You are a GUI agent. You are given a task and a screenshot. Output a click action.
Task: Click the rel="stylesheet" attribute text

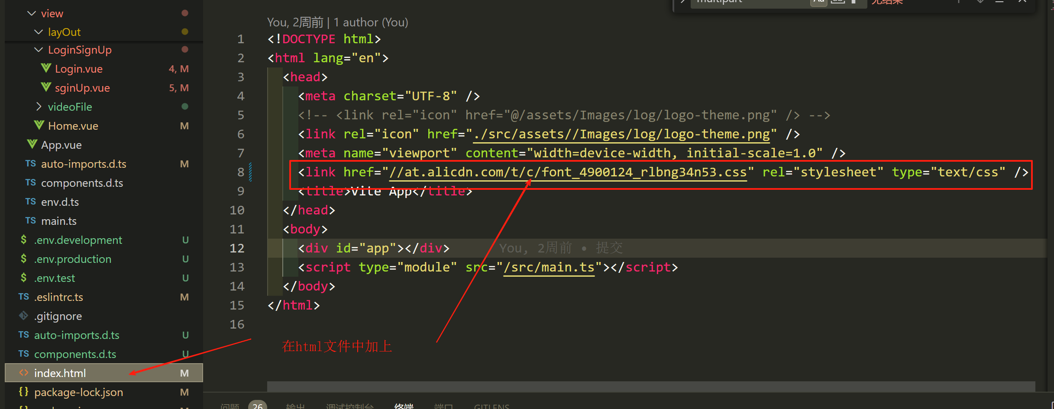823,172
